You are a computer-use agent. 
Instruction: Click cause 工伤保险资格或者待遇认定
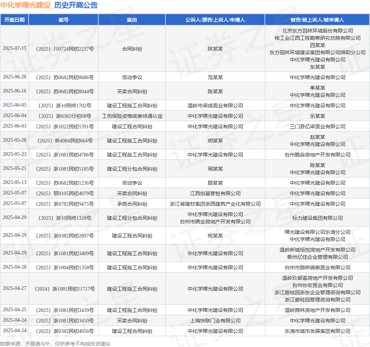click(x=132, y=116)
